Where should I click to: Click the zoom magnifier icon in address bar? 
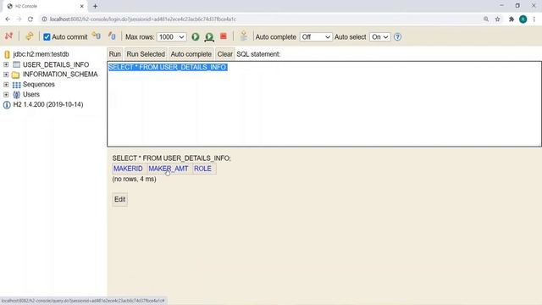(x=486, y=19)
